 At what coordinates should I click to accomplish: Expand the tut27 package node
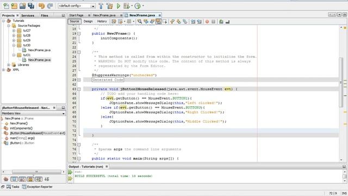point(14,30)
